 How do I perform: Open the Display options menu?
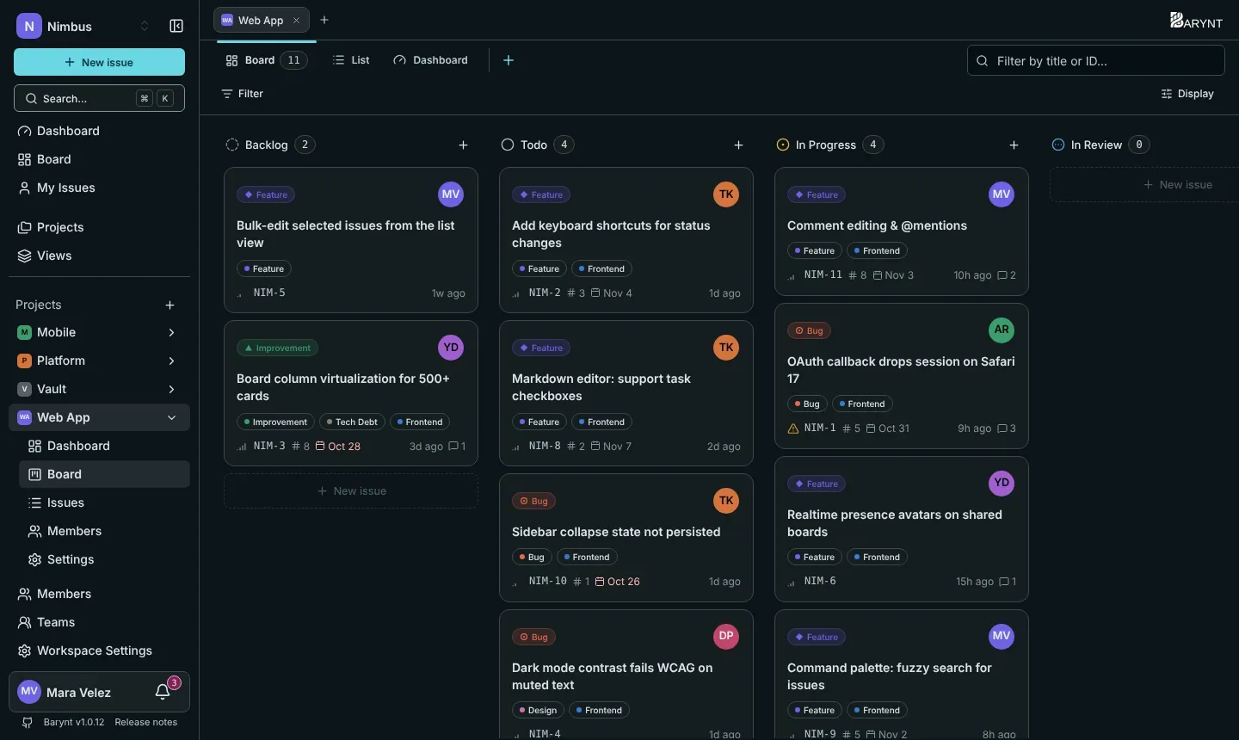[1187, 94]
